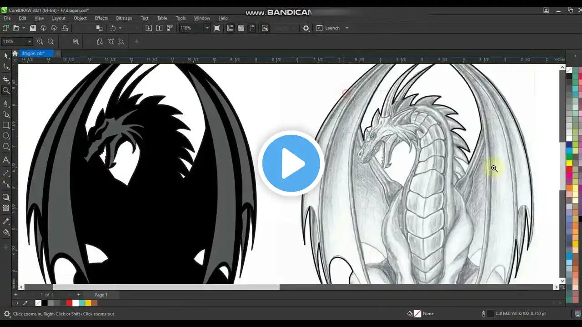The height and width of the screenshot is (327, 582).
Task: Open the Launch dropdown arrow
Action: [347, 28]
